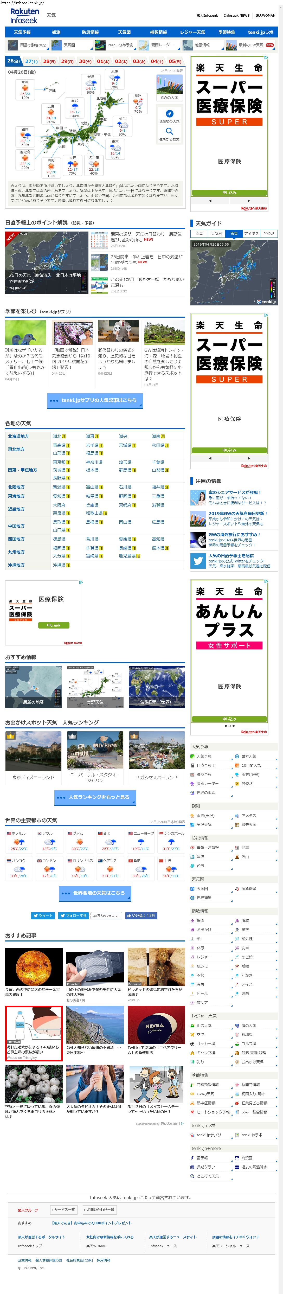283x1294 pixels.
Task: Click tenki.jpサプリの人気記事はこちら button
Action: (x=95, y=400)
